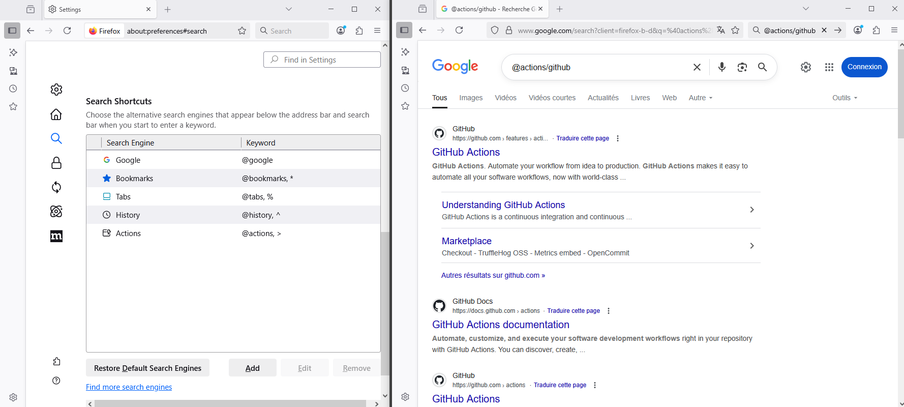The image size is (904, 407).
Task: Open the Outils dropdown
Action: 845,98
